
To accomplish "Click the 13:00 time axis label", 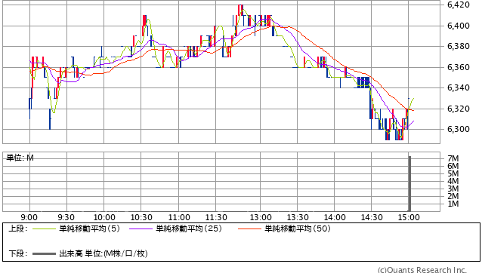I will pos(261,217).
